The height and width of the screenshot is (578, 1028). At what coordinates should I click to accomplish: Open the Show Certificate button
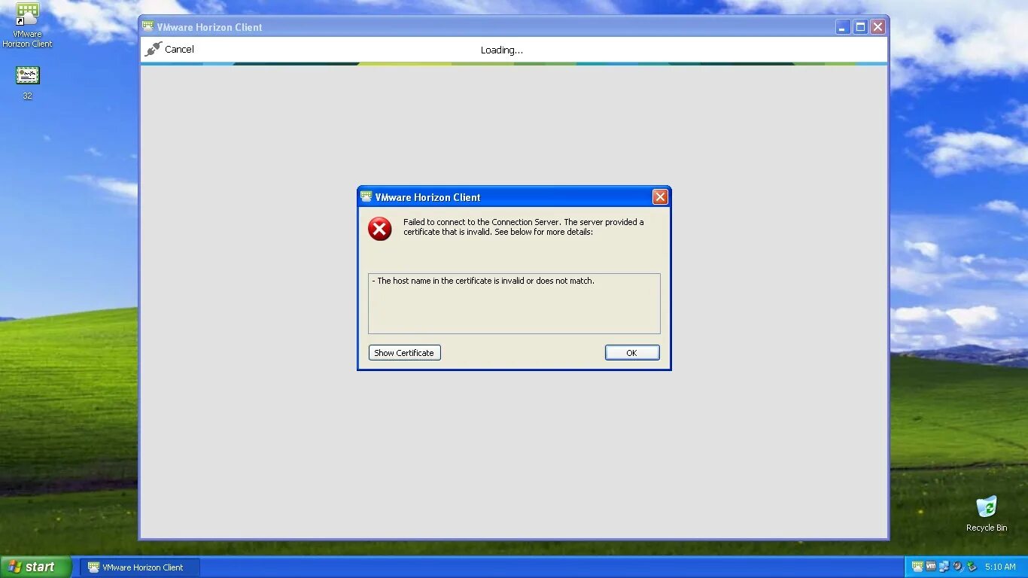point(404,352)
